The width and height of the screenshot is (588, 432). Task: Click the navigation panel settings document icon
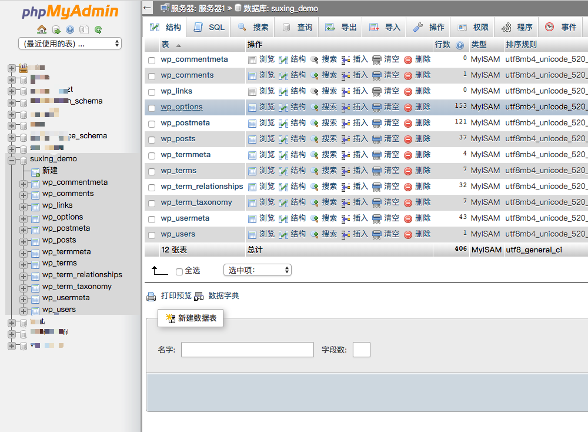(84, 29)
